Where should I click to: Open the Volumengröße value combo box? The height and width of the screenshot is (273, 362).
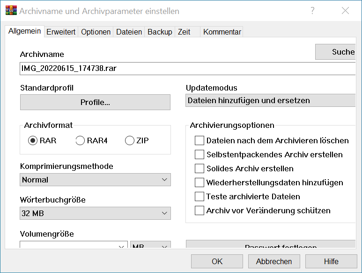(74, 244)
